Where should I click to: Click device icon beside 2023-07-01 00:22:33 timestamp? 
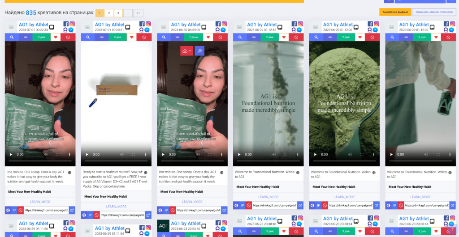coord(52,27)
